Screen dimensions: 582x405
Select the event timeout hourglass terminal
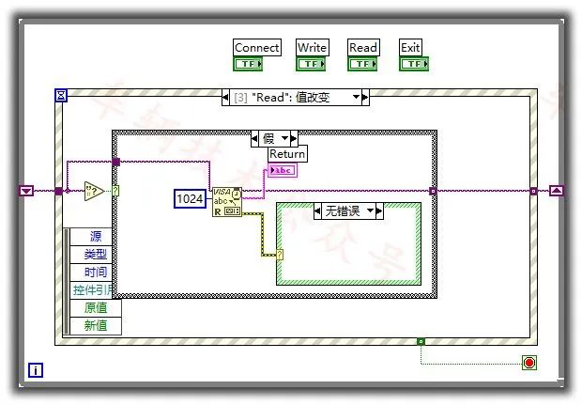61,96
